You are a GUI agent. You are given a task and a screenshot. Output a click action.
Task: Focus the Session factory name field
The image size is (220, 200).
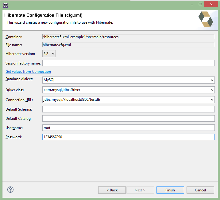point(129,63)
